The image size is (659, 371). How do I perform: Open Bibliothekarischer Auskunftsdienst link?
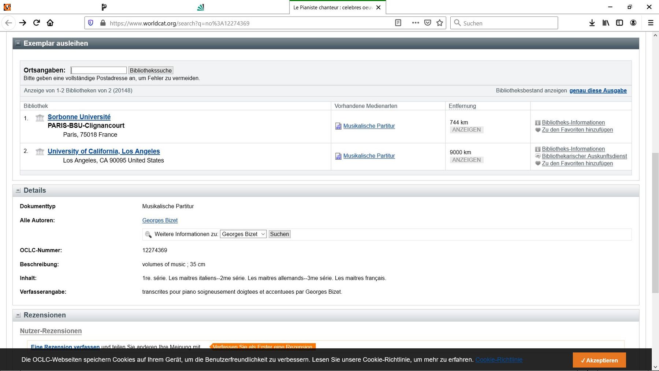pos(584,156)
